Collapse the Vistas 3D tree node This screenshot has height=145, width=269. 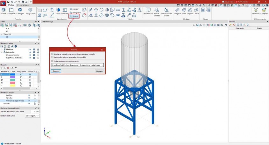point(2,34)
